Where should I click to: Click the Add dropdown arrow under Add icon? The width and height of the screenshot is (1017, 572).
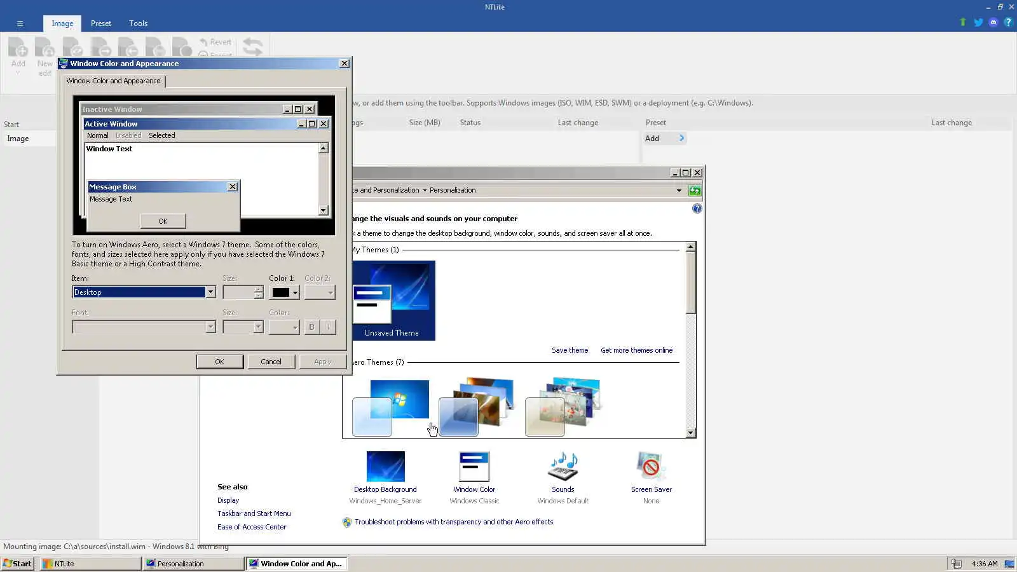click(x=18, y=73)
